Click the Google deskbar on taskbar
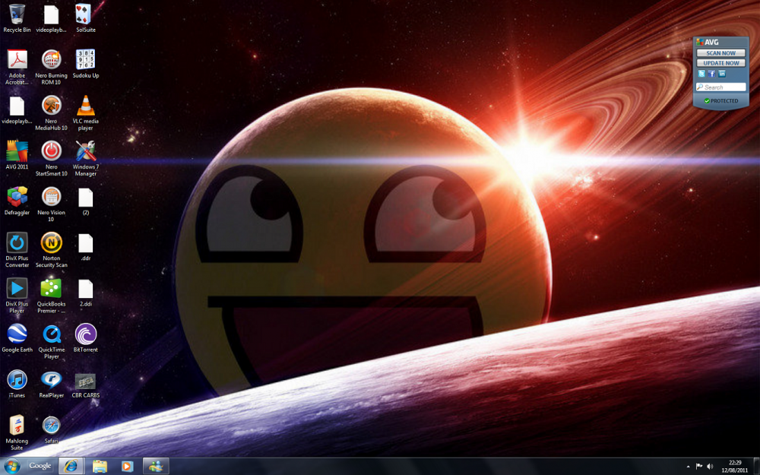Screen dimensions: 760x475 40,466
